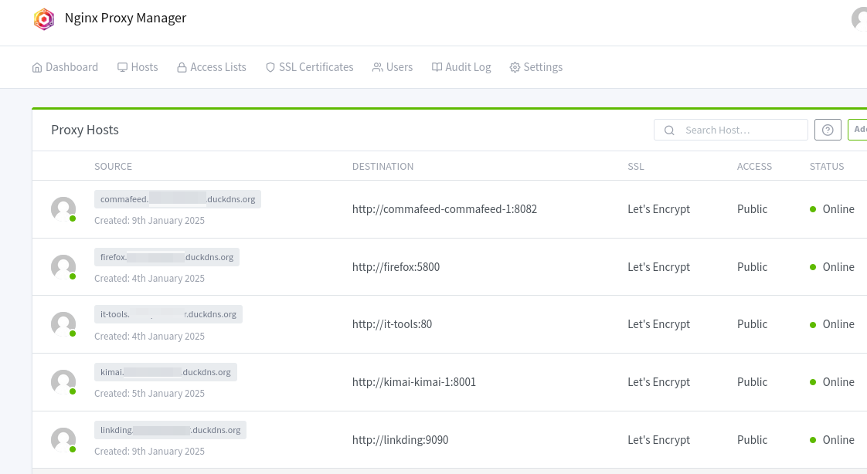Screen dimensions: 867x474
Task: Click the firefox row user avatar
Action: 63,267
